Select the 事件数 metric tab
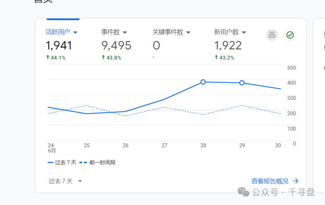Image resolution: width=325 pixels, height=205 pixels. coord(111,32)
